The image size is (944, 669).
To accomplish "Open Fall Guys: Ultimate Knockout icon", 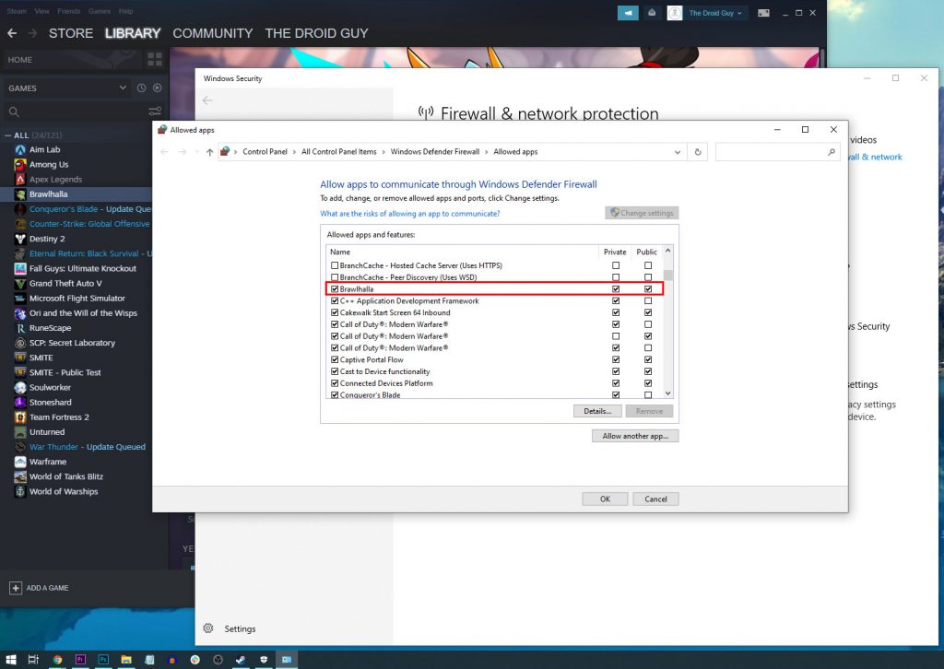I will pos(20,268).
